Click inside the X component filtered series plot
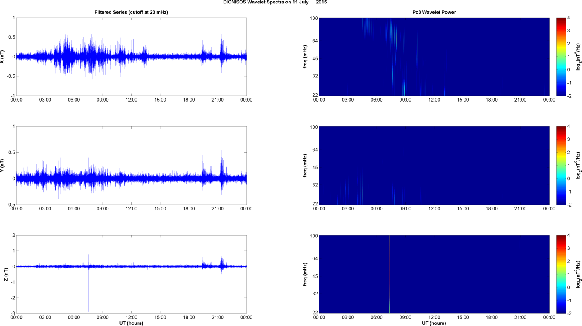Screen dimensions: 582x326 131,56
